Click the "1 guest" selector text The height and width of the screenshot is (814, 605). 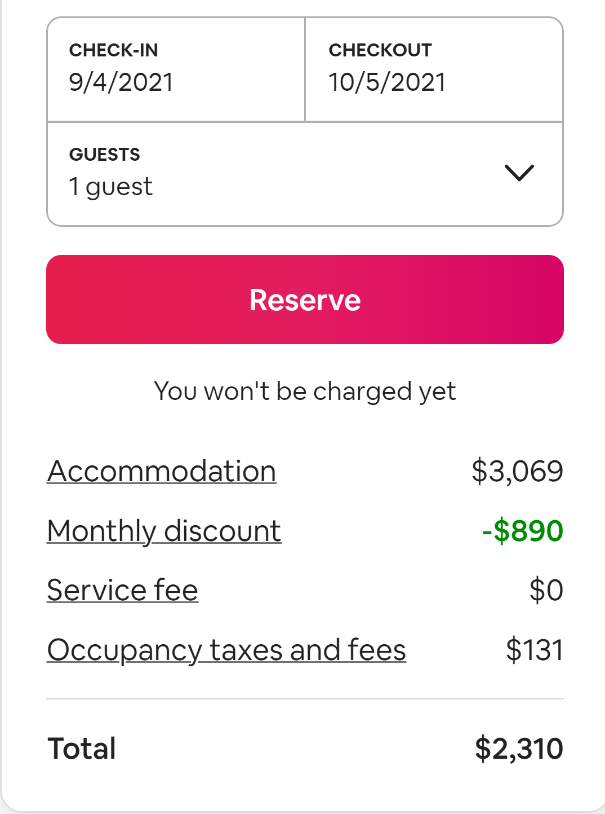(111, 187)
